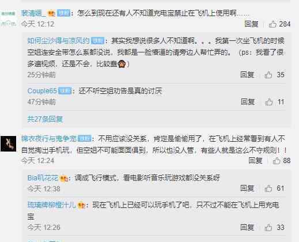Open 锦衣夜行与鬼争宠 username link
299x242 pixels.
49,139
